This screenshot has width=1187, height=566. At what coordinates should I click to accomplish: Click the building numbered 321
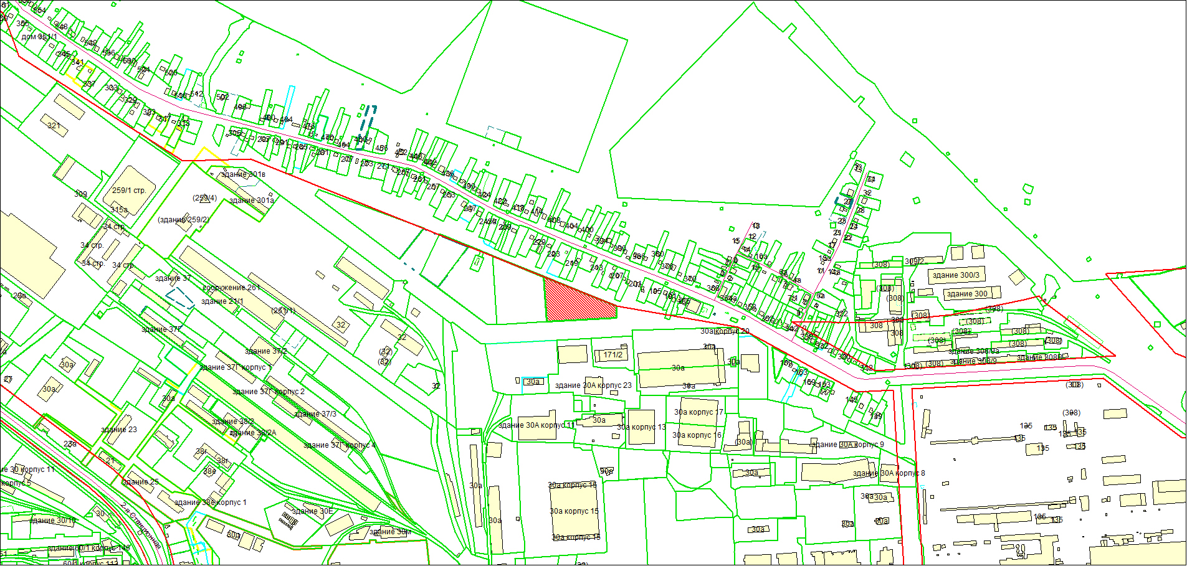click(x=54, y=126)
